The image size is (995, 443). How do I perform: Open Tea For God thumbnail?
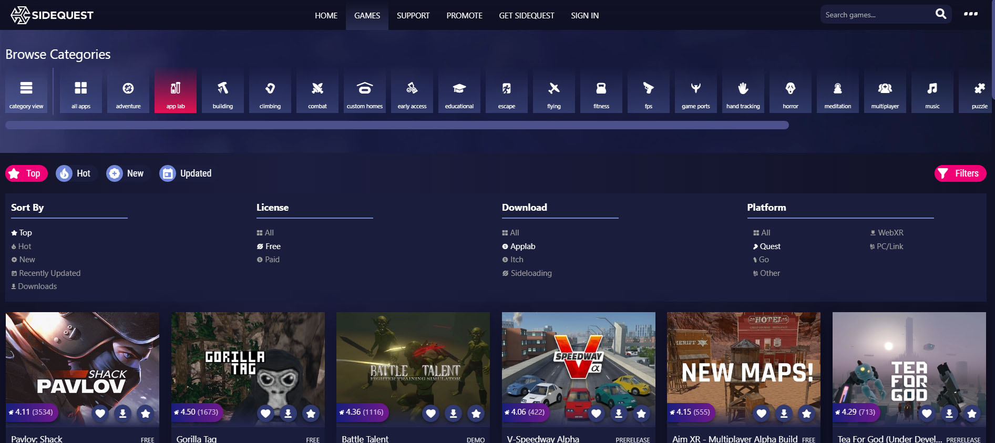coord(909,369)
